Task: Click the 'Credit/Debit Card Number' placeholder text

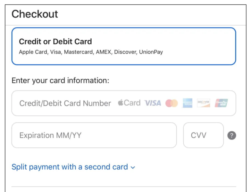Action: (65, 103)
